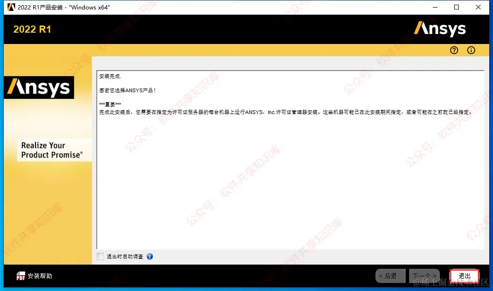Viewport: 493px width, 291px height.
Task: Click the license manager instruction paragraph
Action: [x=285, y=112]
